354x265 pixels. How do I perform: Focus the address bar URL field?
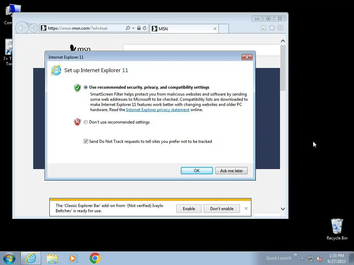coord(85,28)
